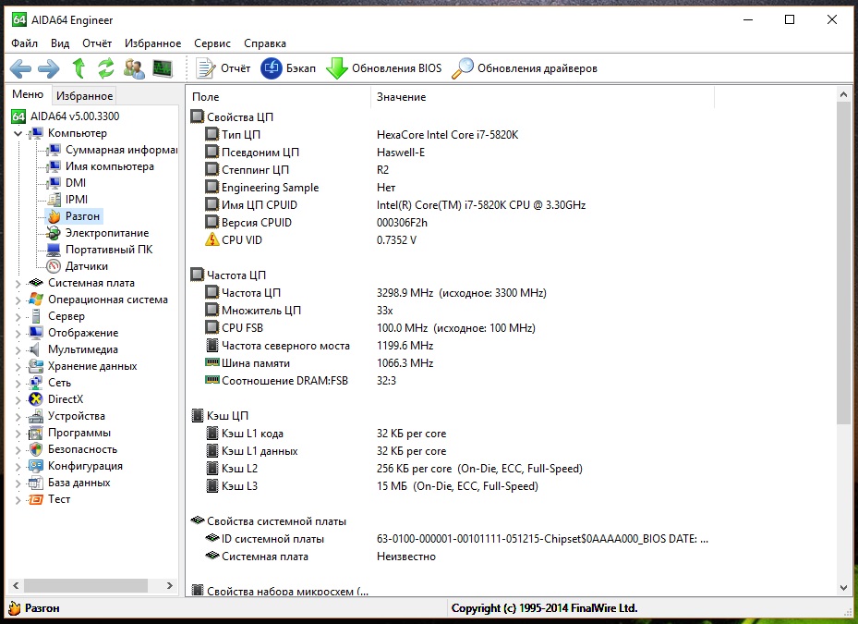Click the Программы tree icon
This screenshot has width=858, height=624.
pos(36,433)
